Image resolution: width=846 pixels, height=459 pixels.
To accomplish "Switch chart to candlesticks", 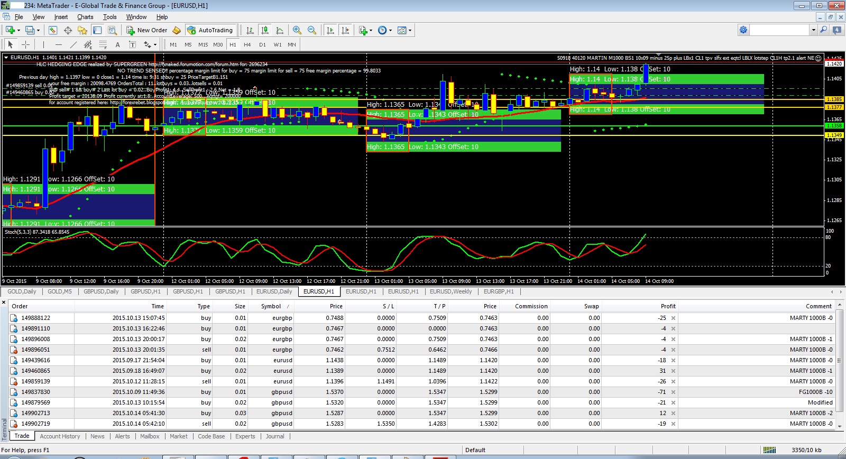I will tap(265, 30).
